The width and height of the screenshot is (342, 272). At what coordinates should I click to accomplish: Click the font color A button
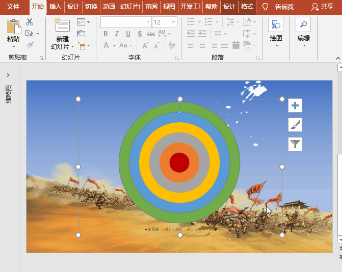click(106, 45)
